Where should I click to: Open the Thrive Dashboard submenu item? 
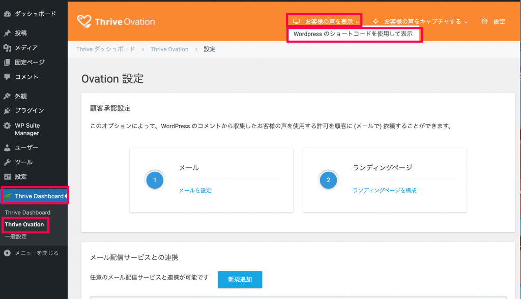point(27,213)
